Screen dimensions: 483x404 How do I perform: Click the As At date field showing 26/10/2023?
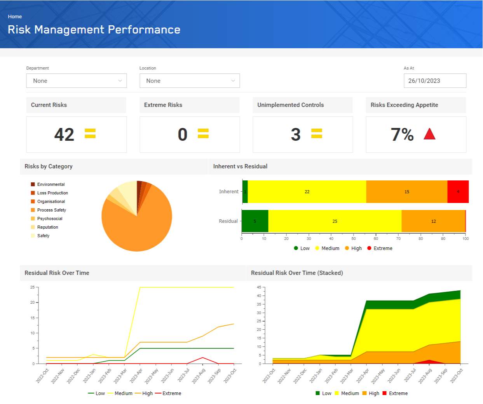click(x=435, y=80)
